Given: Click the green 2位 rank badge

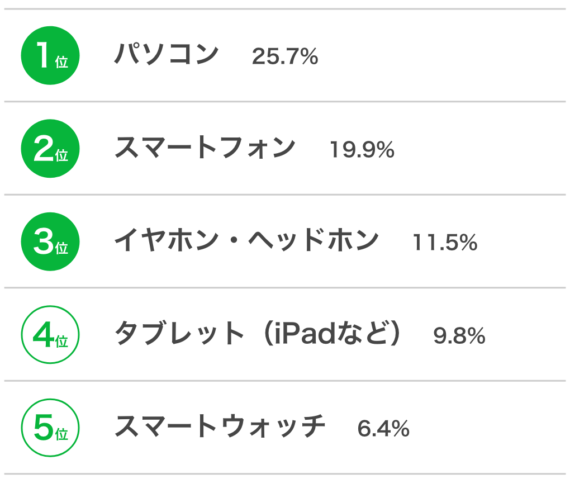Looking at the screenshot, I should point(50,148).
